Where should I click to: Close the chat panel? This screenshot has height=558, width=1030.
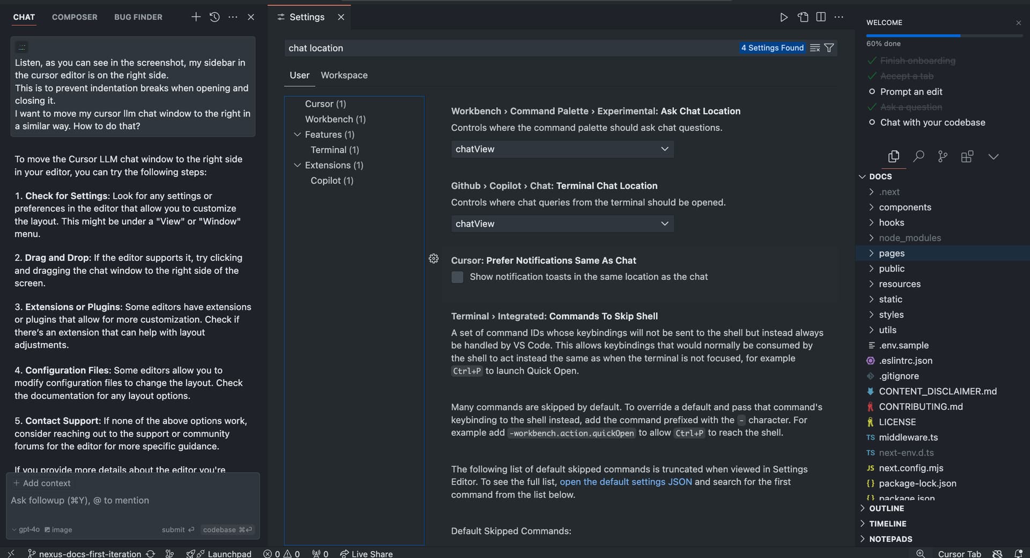click(251, 17)
